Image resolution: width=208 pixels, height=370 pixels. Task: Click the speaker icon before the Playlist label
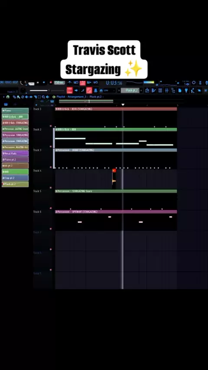(x=54, y=97)
